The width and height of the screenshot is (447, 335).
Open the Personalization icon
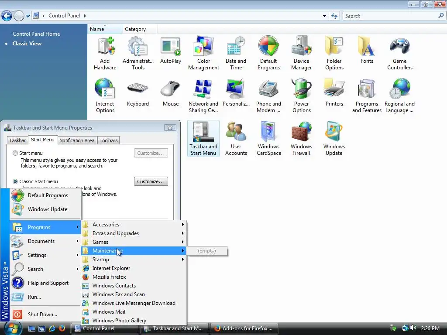[236, 93]
